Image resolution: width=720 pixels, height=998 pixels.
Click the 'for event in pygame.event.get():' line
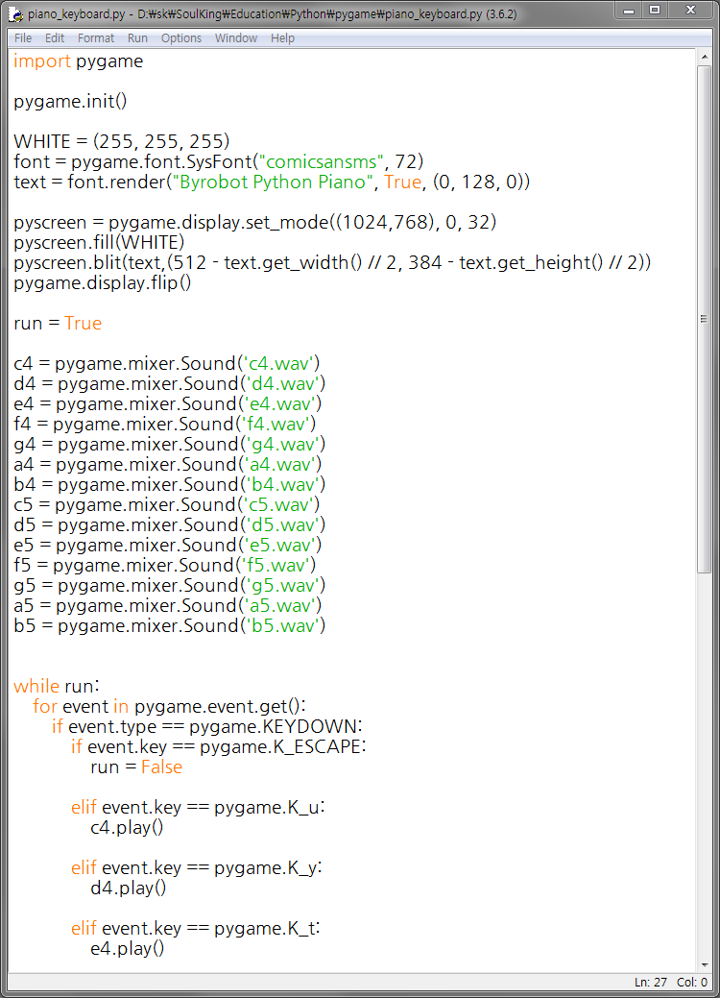click(169, 707)
